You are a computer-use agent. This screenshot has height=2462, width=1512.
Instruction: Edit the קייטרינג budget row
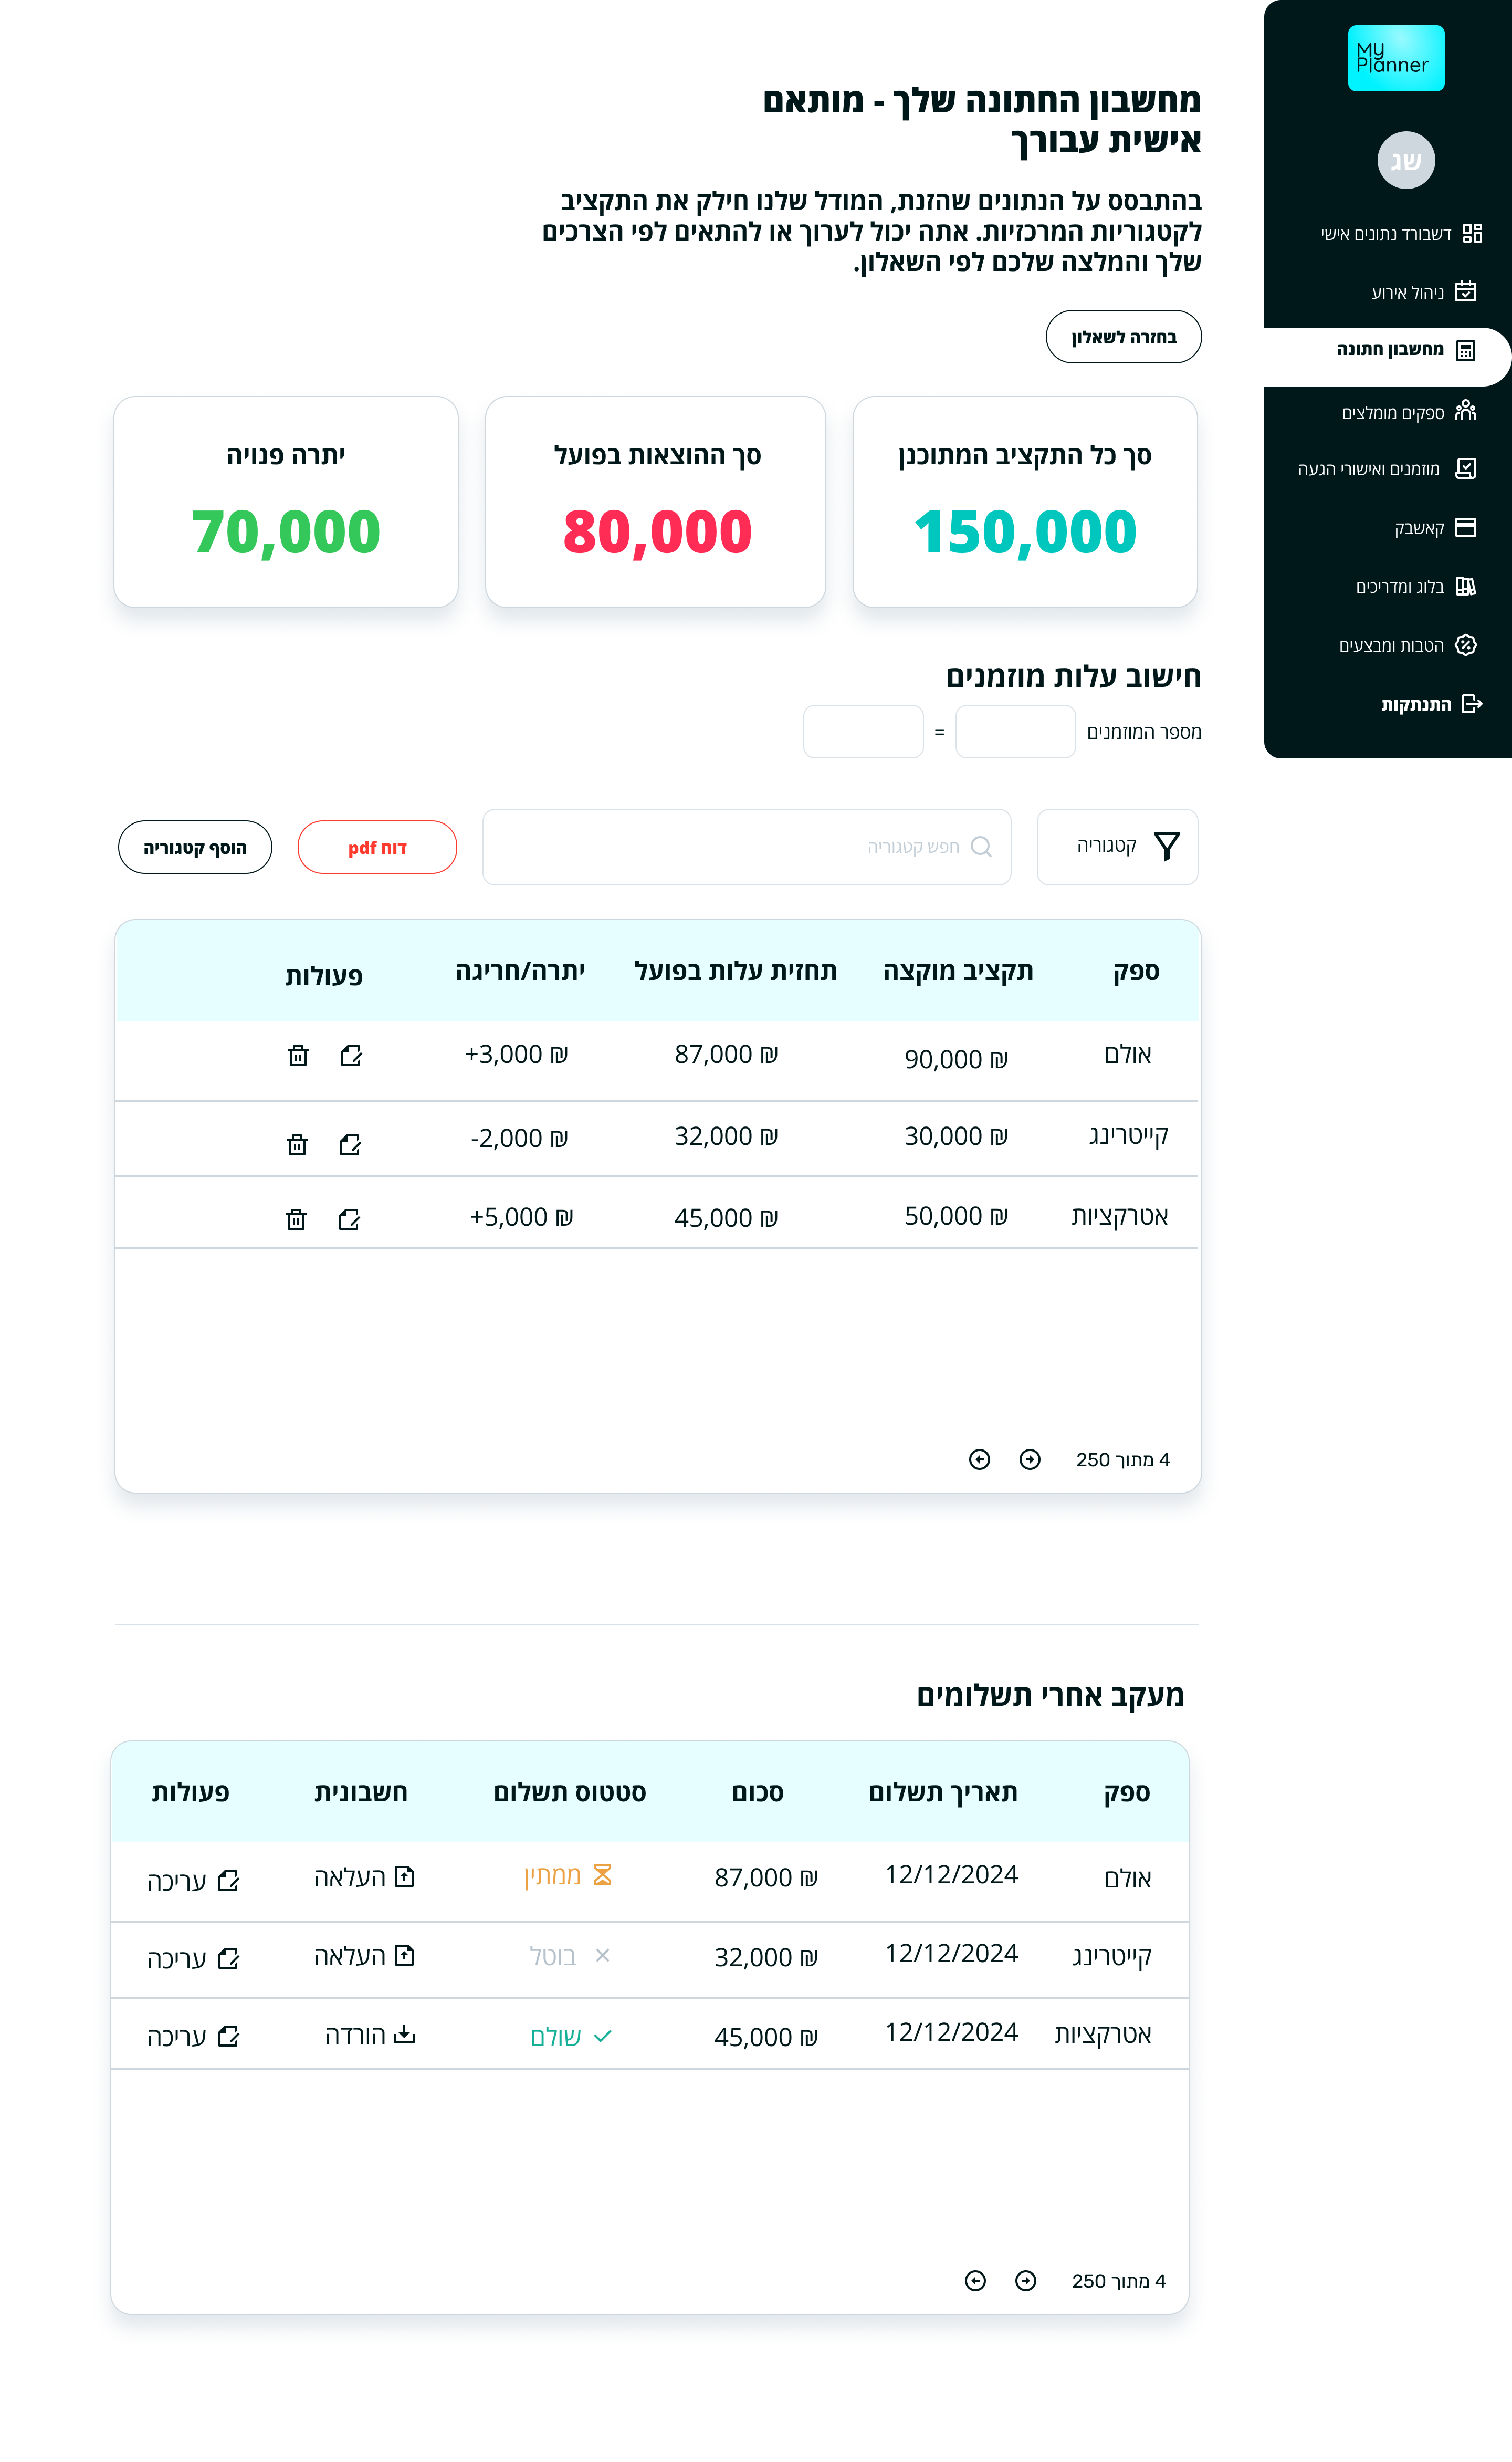[x=350, y=1145]
